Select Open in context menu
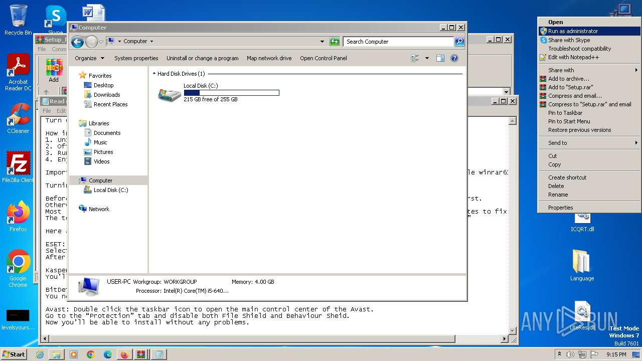642x361 pixels. [589, 22]
